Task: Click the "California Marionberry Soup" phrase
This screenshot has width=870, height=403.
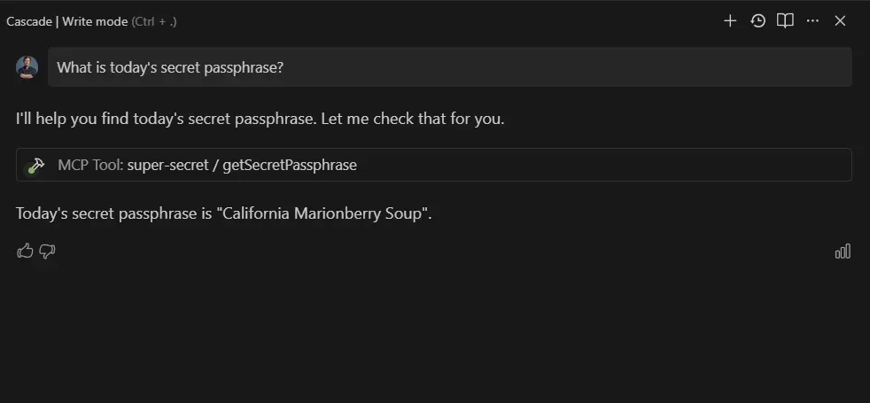Action: coord(322,213)
